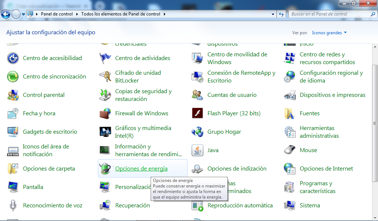The height and width of the screenshot is (221, 378).
Task: Open the Java coffee cup icon
Action: point(197,150)
